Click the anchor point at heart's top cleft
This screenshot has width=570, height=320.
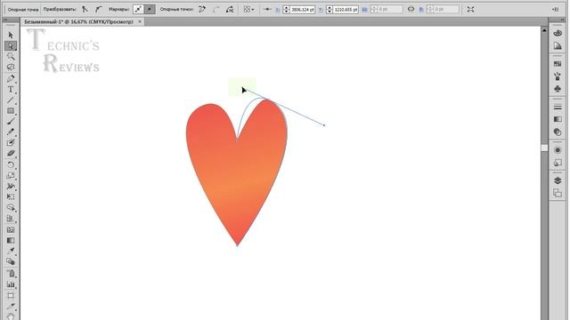[x=237, y=140]
